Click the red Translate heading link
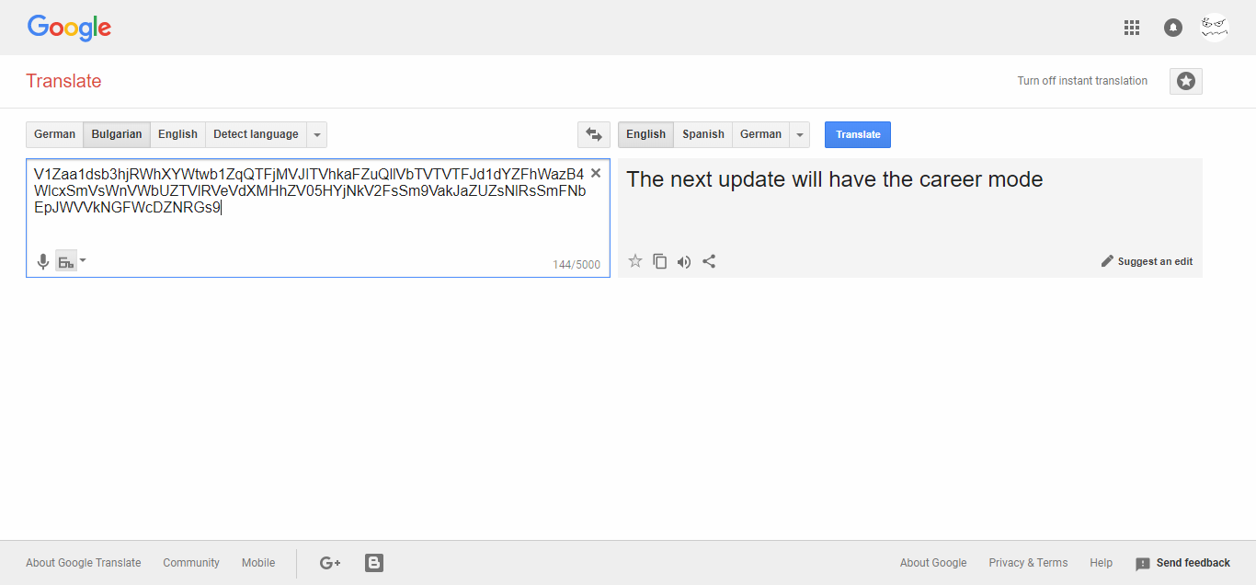The image size is (1256, 585). [x=63, y=81]
